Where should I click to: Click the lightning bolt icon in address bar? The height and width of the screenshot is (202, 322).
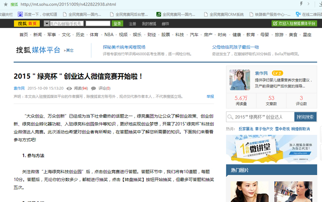(301, 4)
